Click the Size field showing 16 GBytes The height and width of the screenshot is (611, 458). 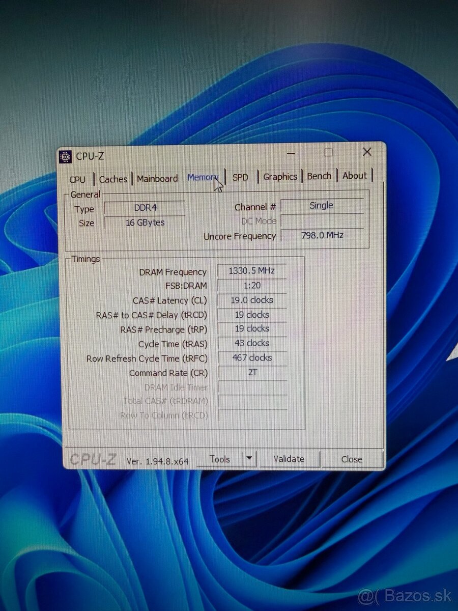tap(144, 222)
